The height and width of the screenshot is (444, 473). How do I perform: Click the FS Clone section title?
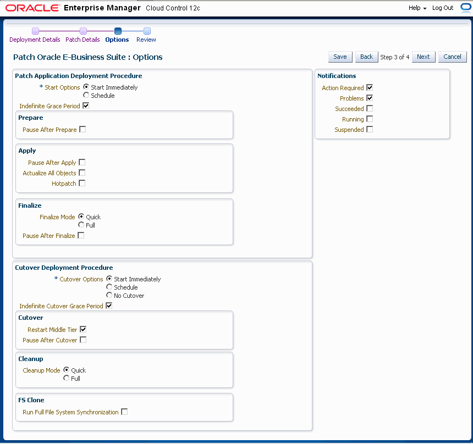click(31, 400)
